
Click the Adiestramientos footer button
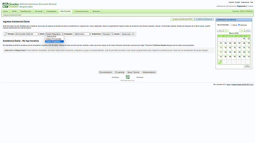coord(149,72)
